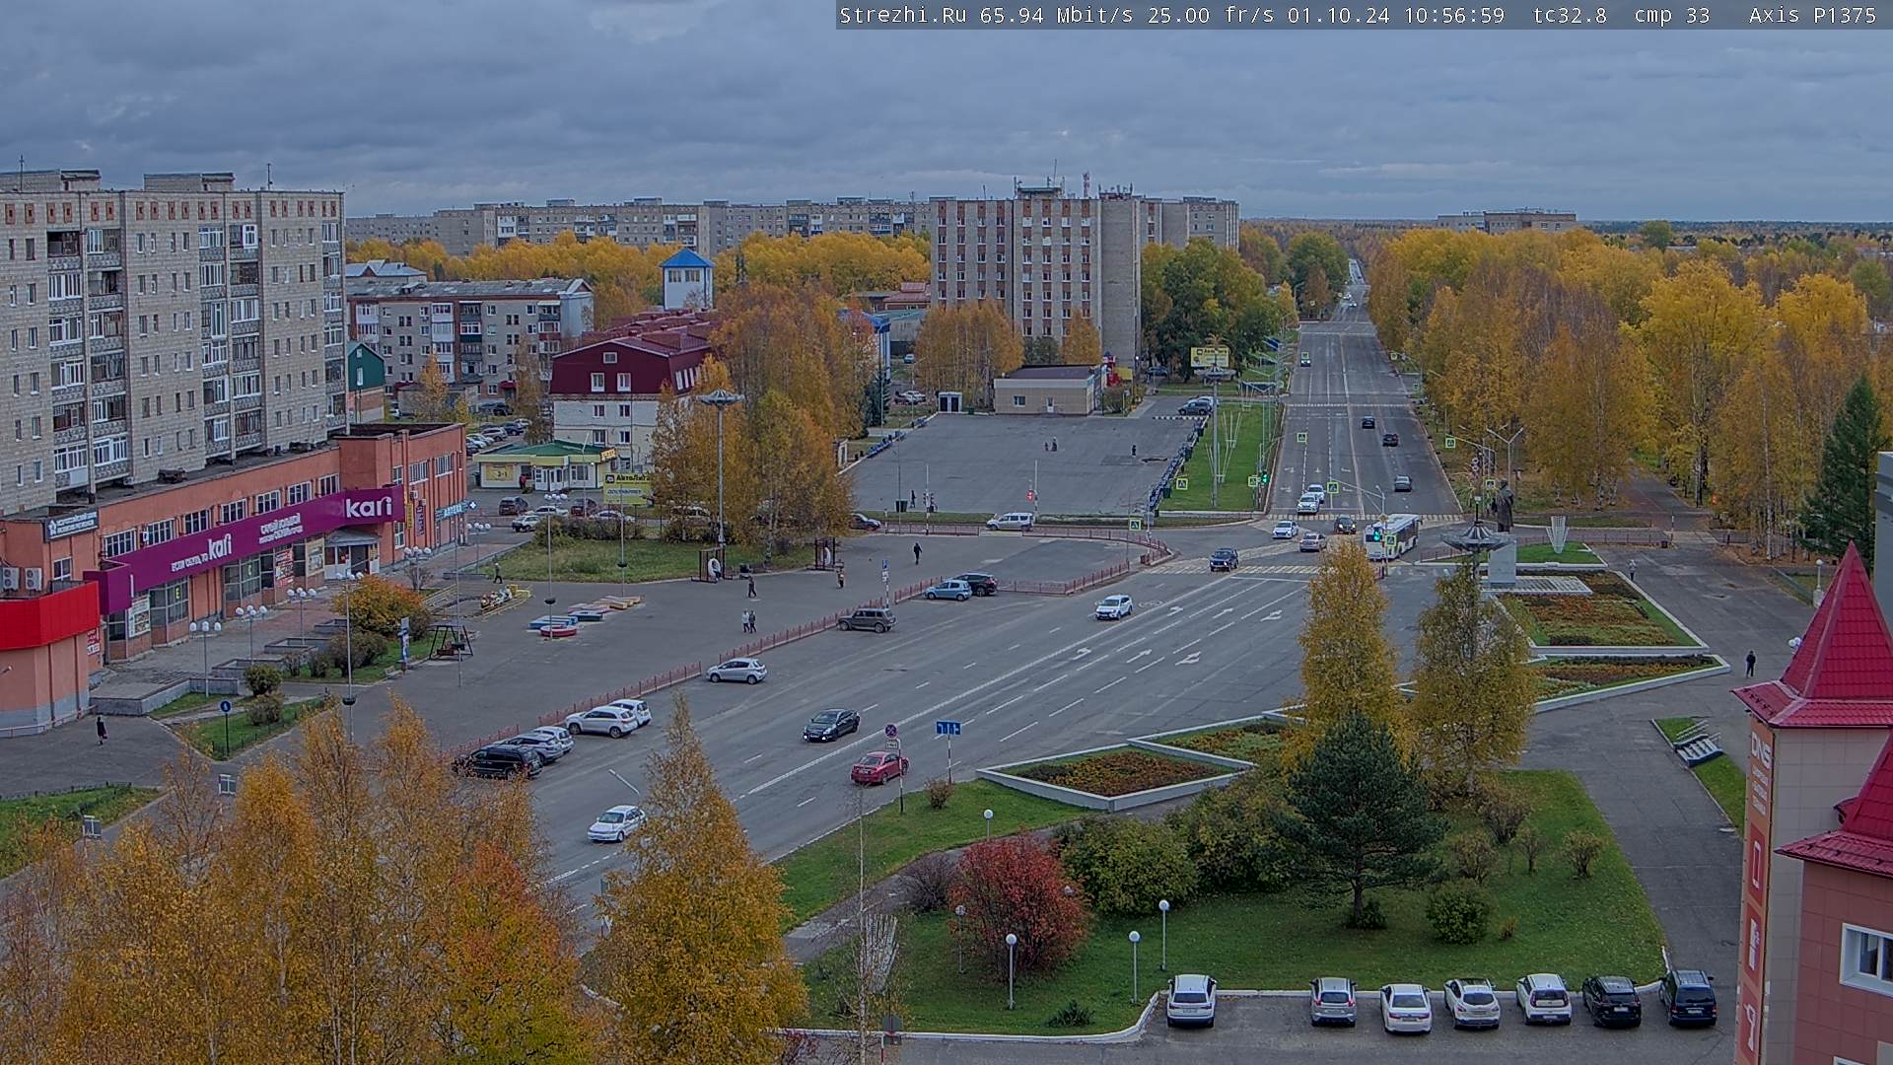This screenshot has height=1065, width=1893.
Task: Select the Axis P1375 camera model label
Action: (x=1812, y=15)
